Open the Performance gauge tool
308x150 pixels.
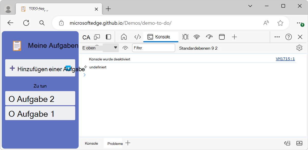[209, 37]
